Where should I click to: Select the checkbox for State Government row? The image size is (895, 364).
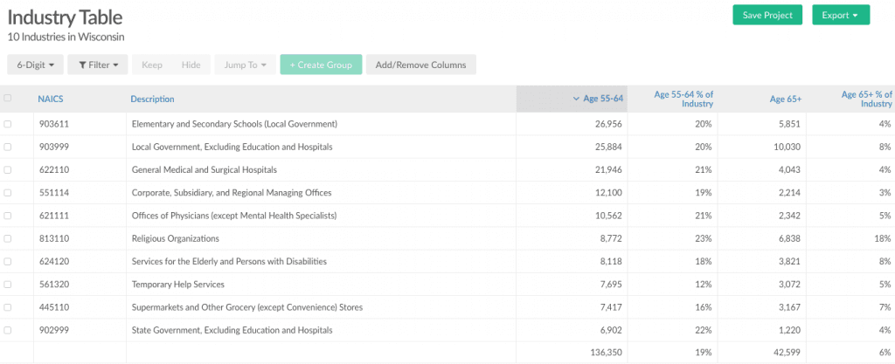8,330
